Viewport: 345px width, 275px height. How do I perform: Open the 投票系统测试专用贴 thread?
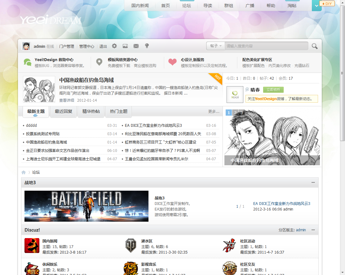[43, 134]
